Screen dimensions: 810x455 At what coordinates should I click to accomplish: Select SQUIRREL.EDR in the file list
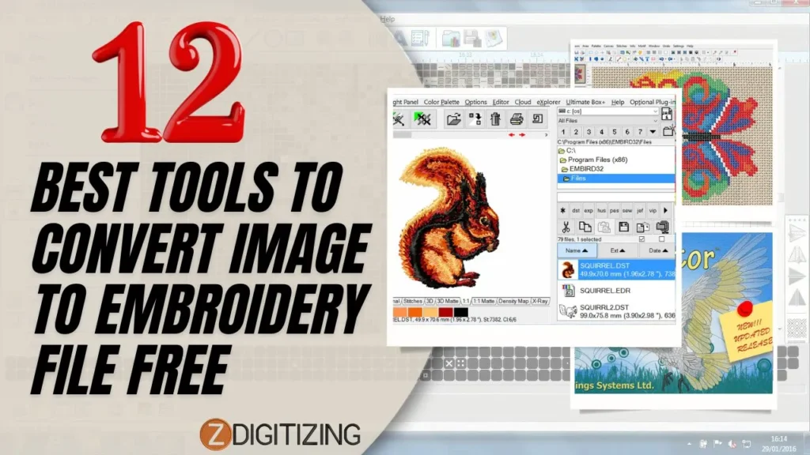[604, 290]
